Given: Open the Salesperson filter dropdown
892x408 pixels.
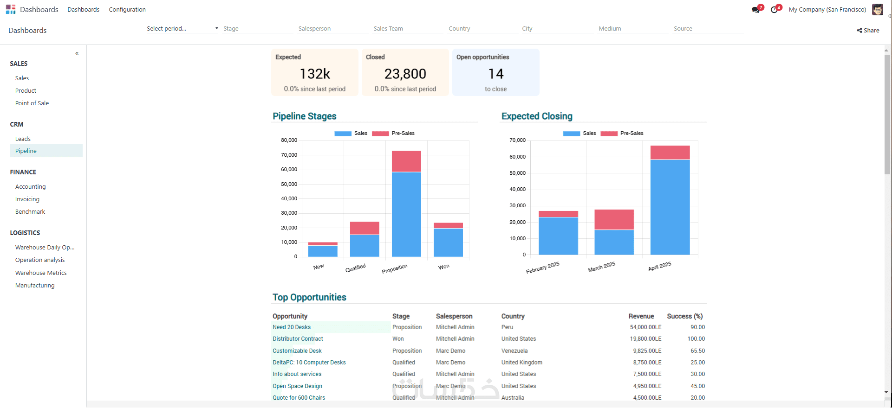Looking at the screenshot, I should pos(333,29).
